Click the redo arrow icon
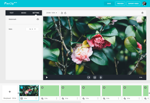Viewport: 150px width, 103px height. pos(65,13)
